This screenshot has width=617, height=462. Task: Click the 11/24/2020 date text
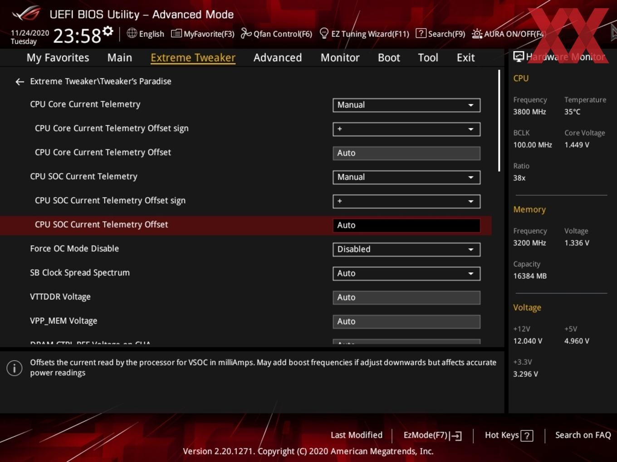(x=30, y=33)
